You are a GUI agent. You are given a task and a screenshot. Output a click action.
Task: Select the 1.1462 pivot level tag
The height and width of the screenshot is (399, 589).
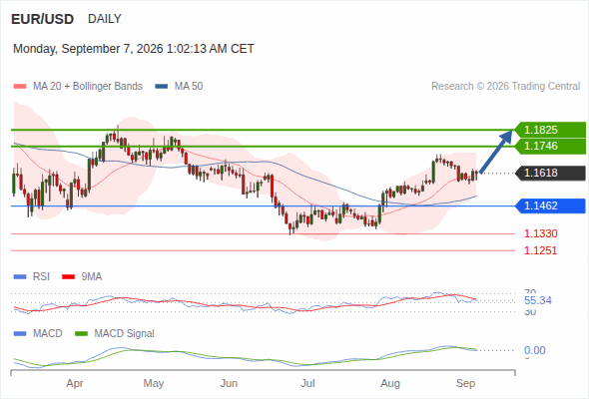coord(550,206)
